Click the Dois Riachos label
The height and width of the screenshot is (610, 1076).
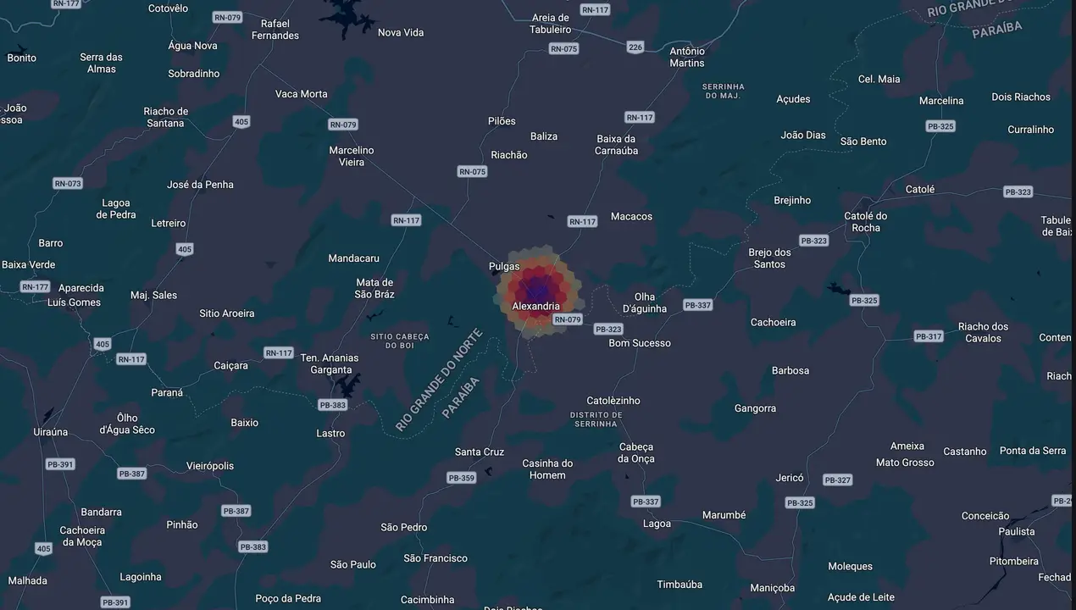(1021, 97)
